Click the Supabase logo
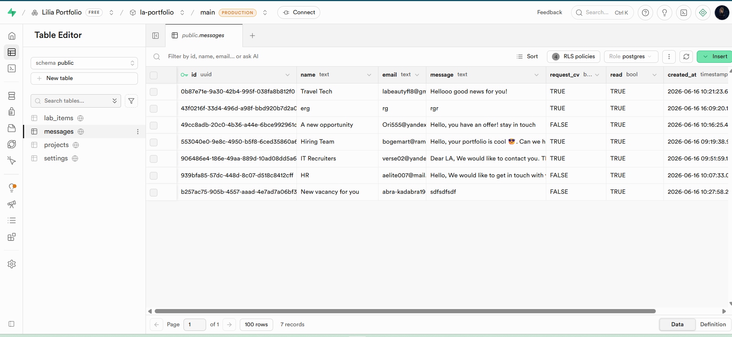732x337 pixels. pos(12,13)
